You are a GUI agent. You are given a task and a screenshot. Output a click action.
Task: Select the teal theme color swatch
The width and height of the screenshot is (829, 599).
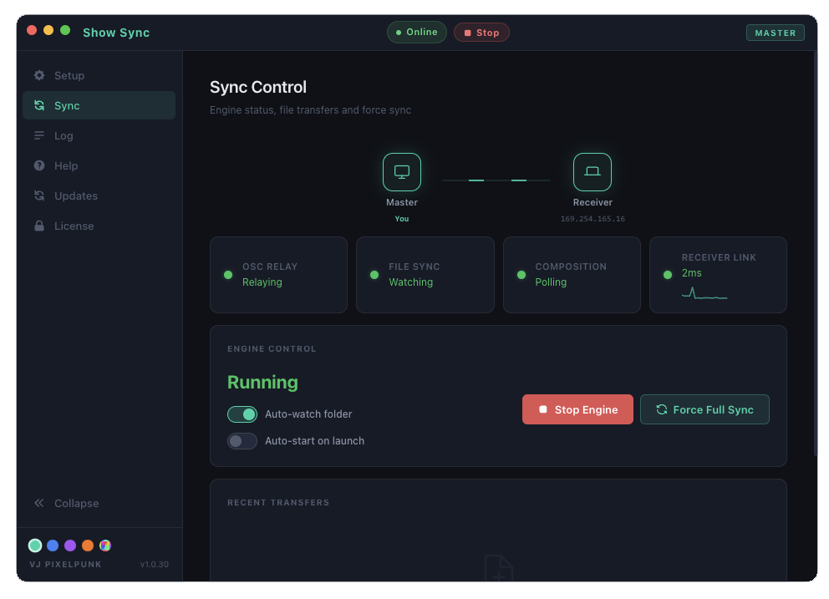(35, 545)
